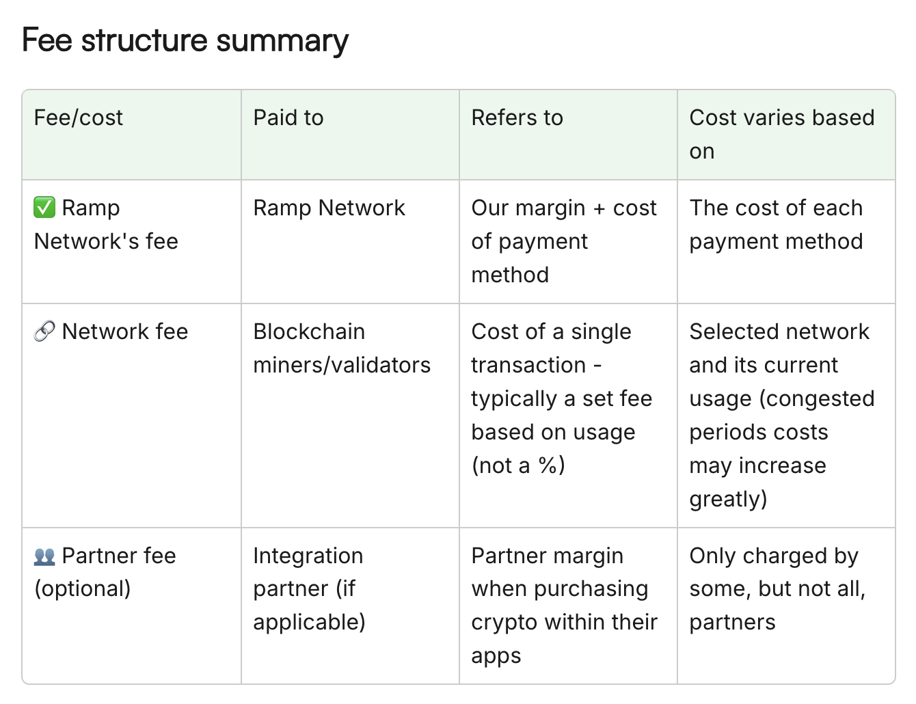916x704 pixels.
Task: Click the Selected network and current usage cell
Action: coord(782,415)
